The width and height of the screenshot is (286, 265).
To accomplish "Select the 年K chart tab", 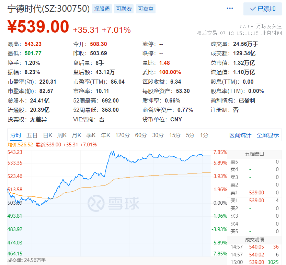I will [x=105, y=135].
